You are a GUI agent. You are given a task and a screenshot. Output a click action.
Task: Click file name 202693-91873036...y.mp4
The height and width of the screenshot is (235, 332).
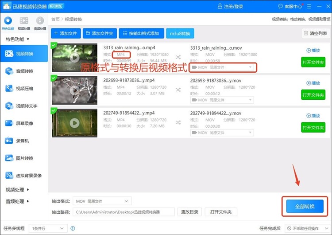pos(129,80)
